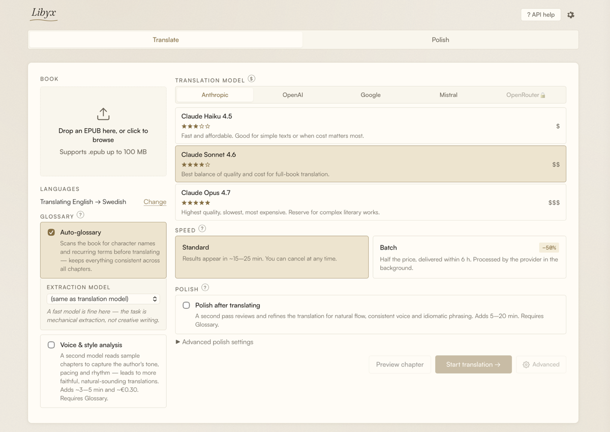Click the single $ price marker of Haiku
The image size is (610, 432).
coord(558,126)
